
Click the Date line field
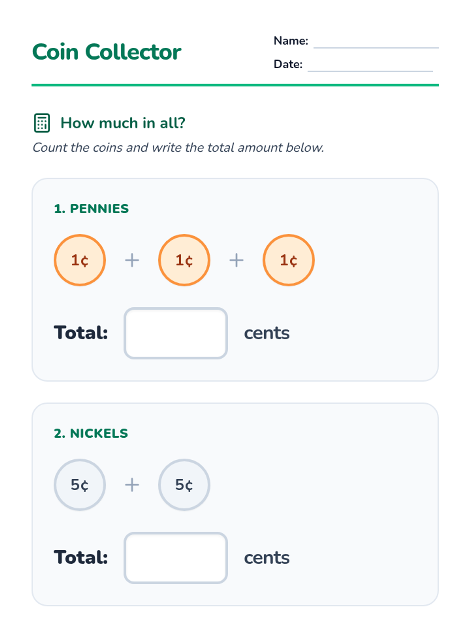click(370, 66)
